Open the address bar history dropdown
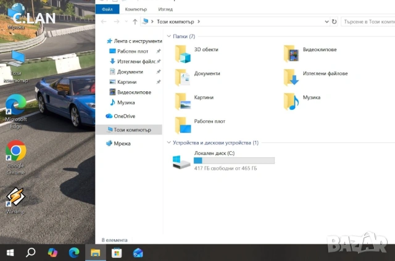Viewport: 395px width, 261px height. (326, 22)
